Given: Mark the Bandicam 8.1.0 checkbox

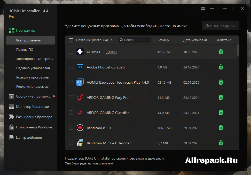Looking at the screenshot, I should pyautogui.click(x=71, y=128).
